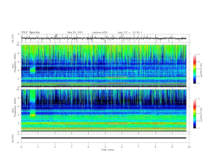213x165 pixels.
Task: Click the ch.1 waveform trace plot
Action: tap(104, 38)
